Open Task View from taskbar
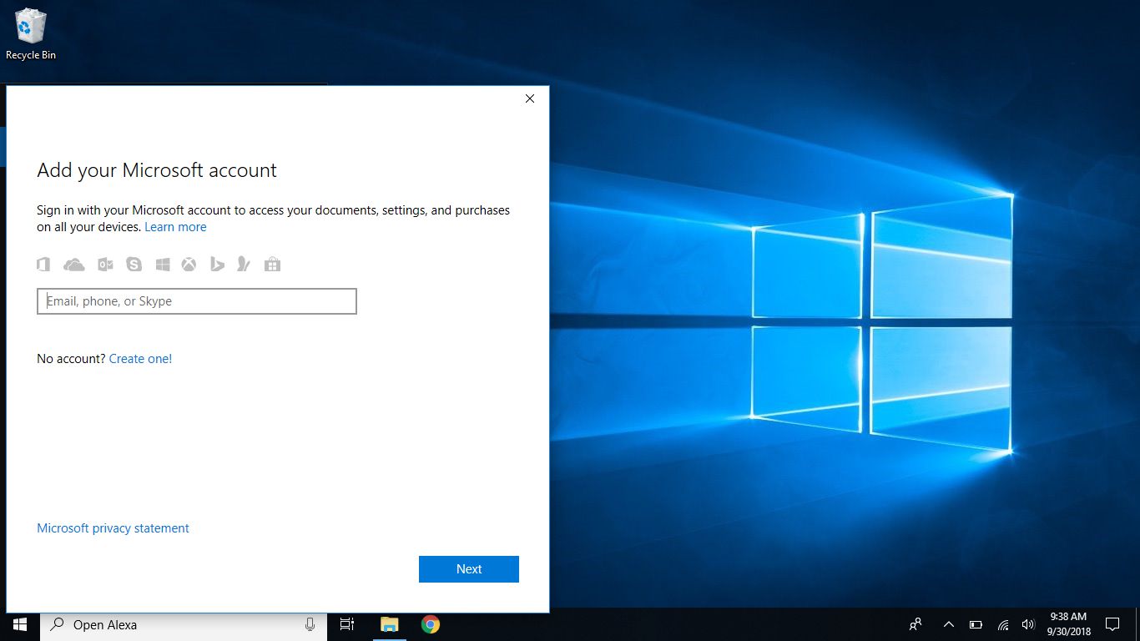The image size is (1140, 641). [x=347, y=624]
